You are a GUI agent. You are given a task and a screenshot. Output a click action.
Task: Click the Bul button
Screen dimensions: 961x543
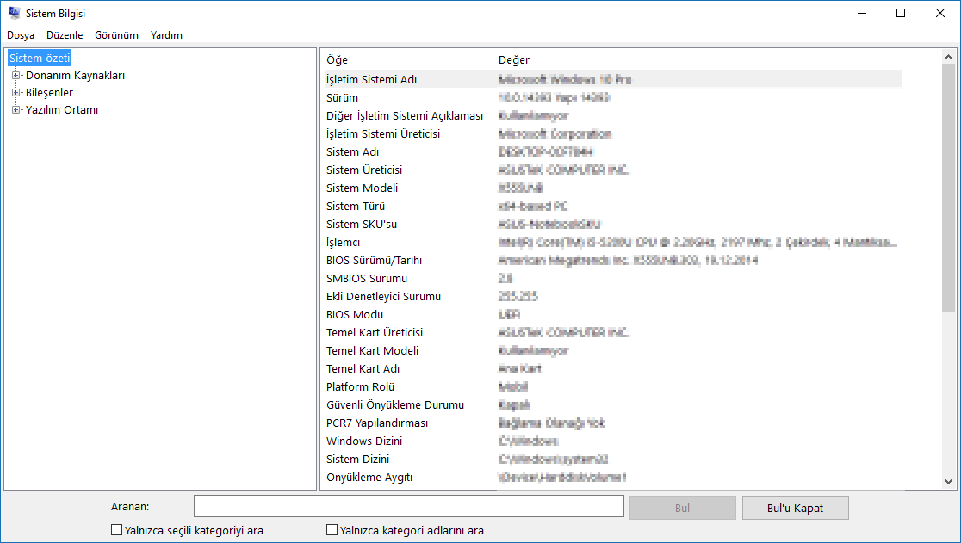tap(682, 508)
